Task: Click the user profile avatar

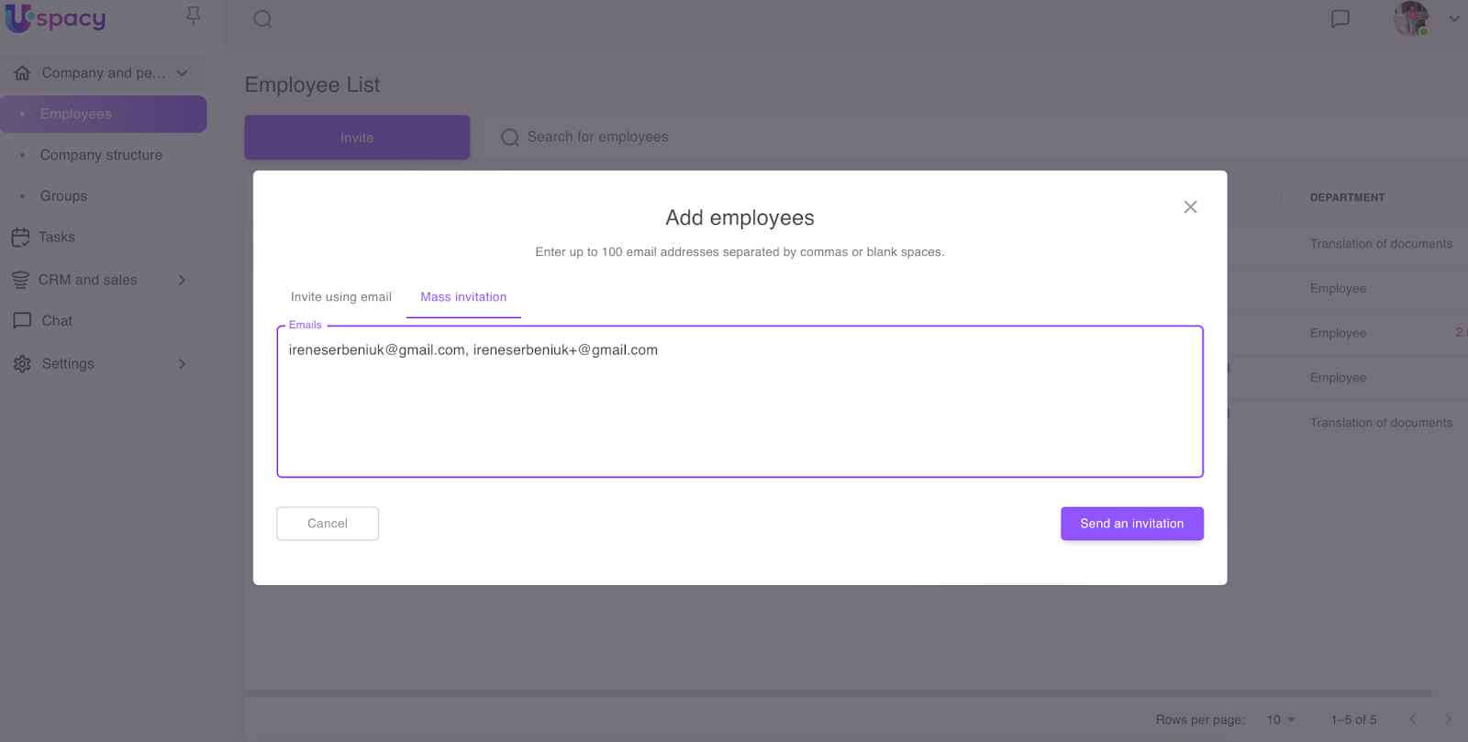Action: pos(1410,19)
